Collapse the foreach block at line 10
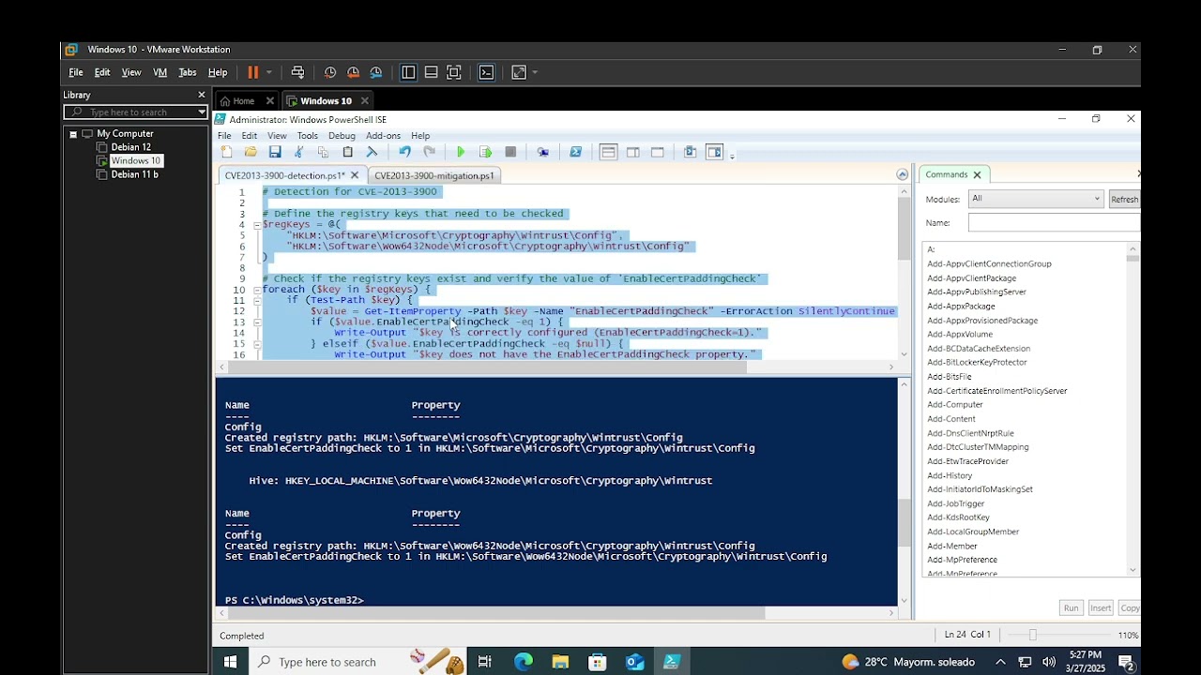1201x675 pixels. tap(257, 290)
